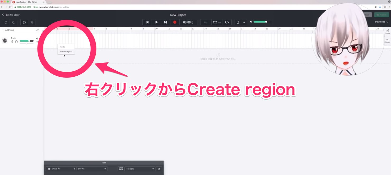Edit the 120 bpm tempo field
391x175 pixels.
[217, 22]
